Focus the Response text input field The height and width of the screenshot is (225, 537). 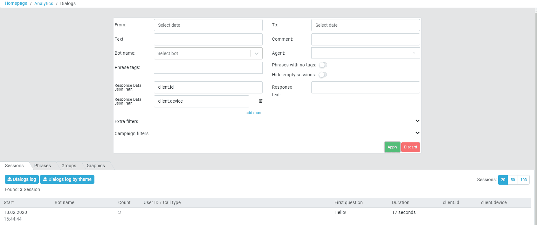365,87
